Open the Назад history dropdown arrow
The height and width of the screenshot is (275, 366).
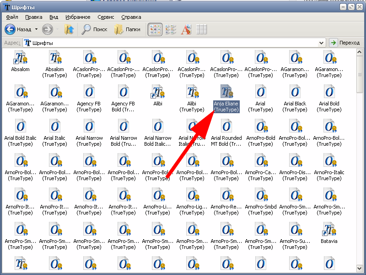click(37, 29)
